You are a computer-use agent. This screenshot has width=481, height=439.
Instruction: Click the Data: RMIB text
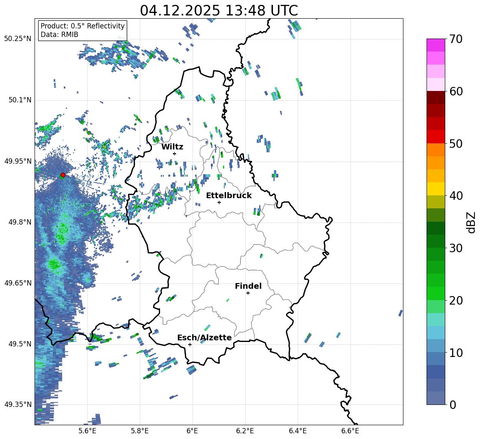click(59, 35)
